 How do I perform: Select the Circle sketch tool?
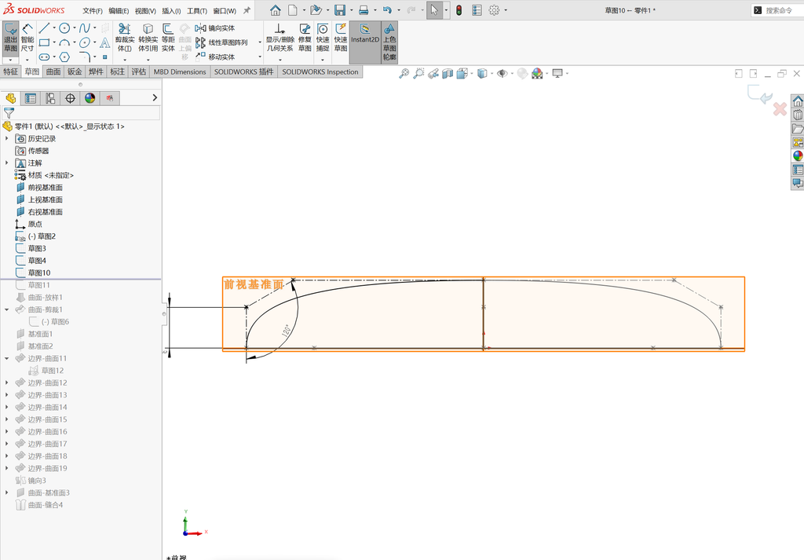[x=64, y=28]
